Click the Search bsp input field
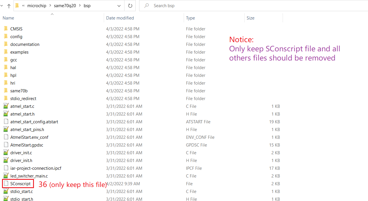This screenshot has width=368, height=201. (x=253, y=6)
